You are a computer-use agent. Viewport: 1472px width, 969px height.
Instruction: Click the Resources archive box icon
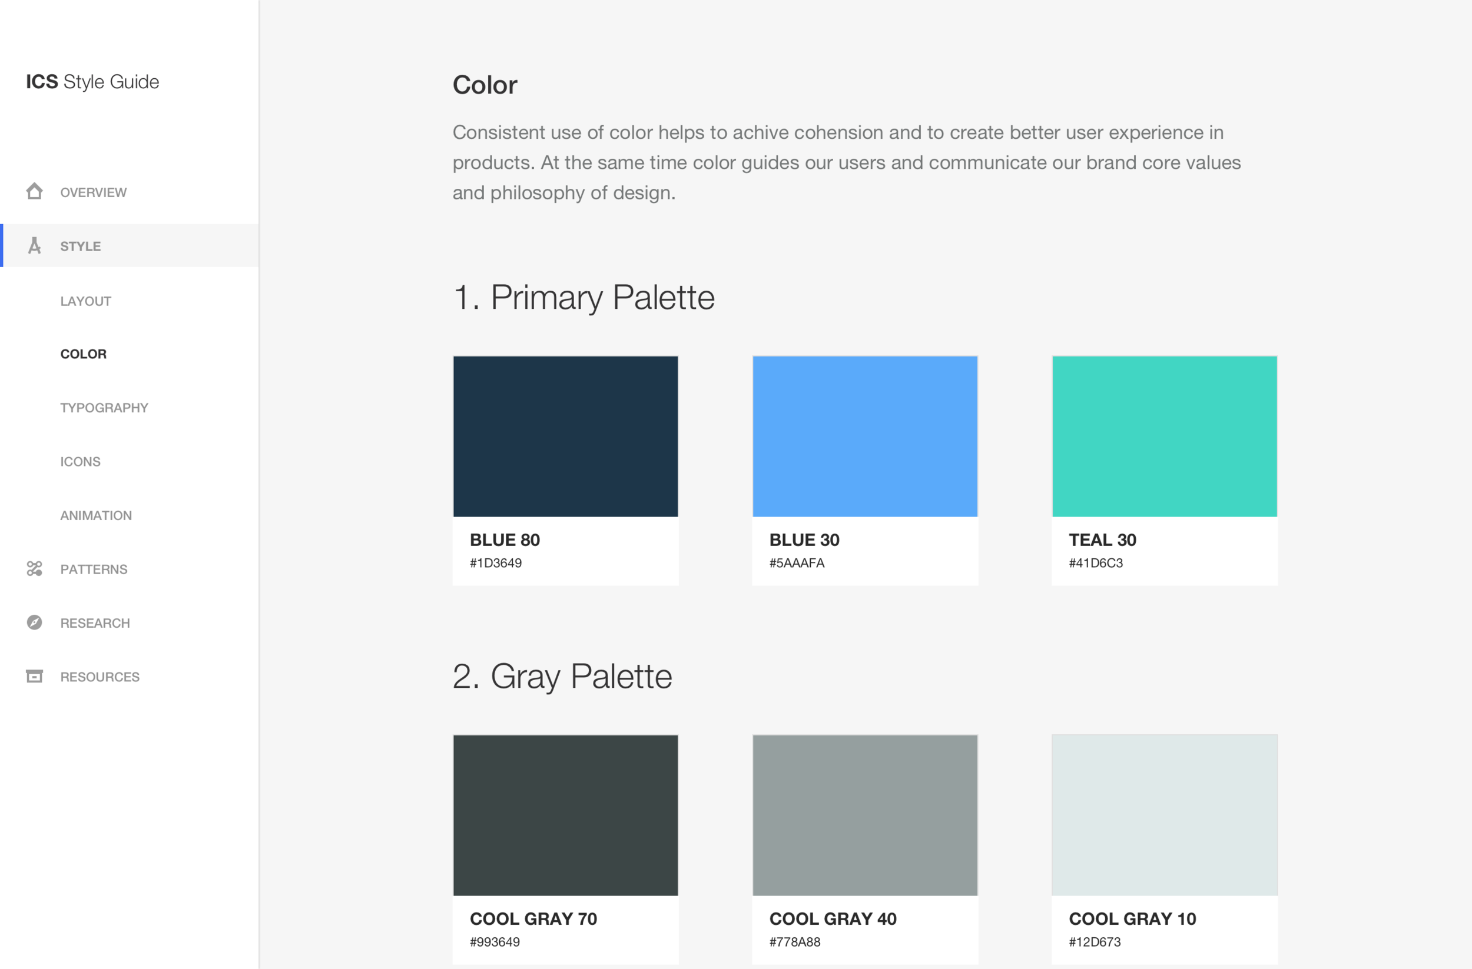coord(35,676)
